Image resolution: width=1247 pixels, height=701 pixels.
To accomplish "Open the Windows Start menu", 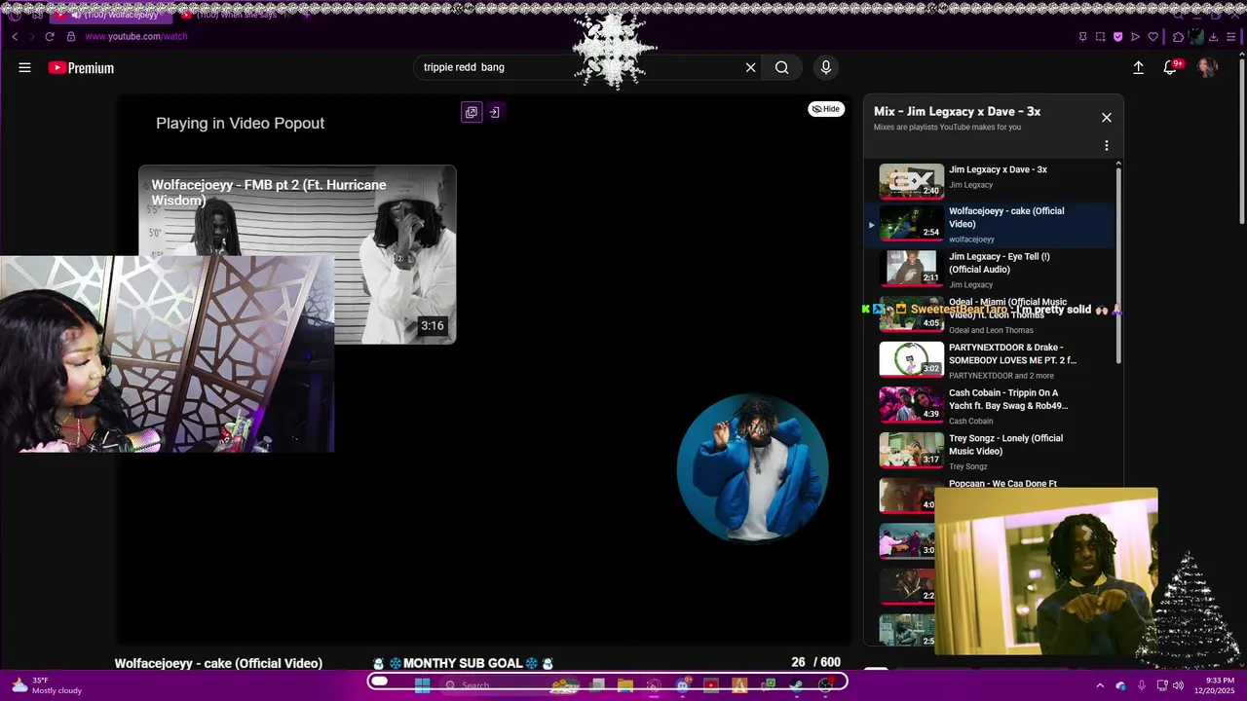I will pos(422,685).
